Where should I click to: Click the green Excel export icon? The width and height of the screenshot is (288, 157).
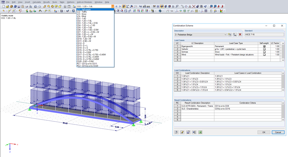pos(200,132)
